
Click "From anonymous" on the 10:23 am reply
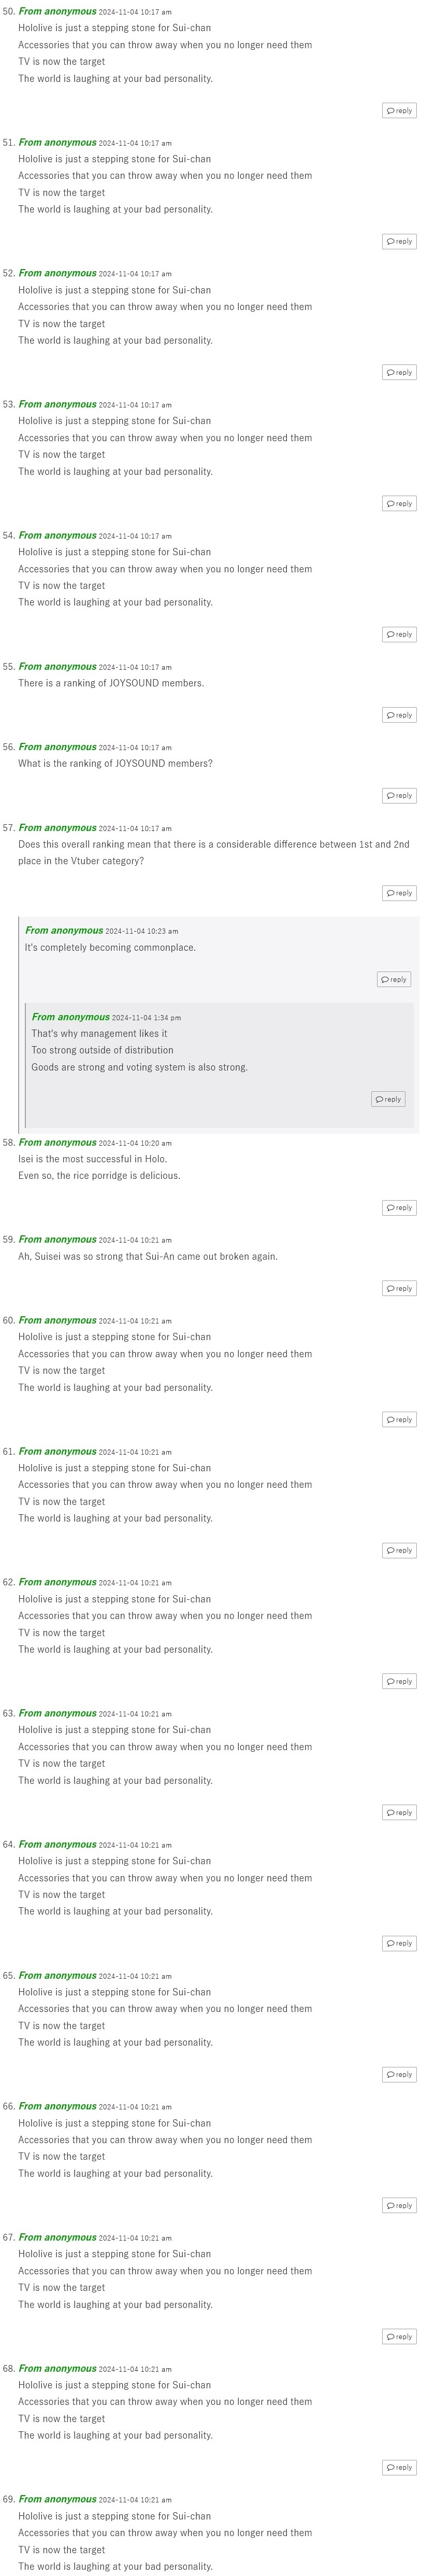[x=64, y=930]
